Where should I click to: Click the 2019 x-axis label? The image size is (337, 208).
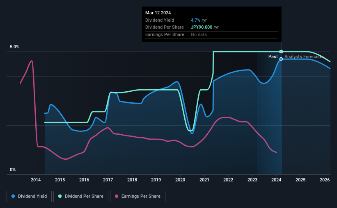coord(156,180)
